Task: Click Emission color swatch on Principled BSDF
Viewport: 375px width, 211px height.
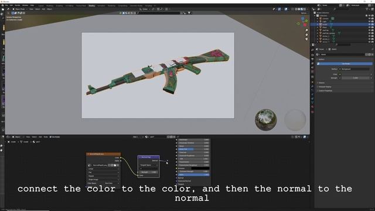Action: coord(200,168)
